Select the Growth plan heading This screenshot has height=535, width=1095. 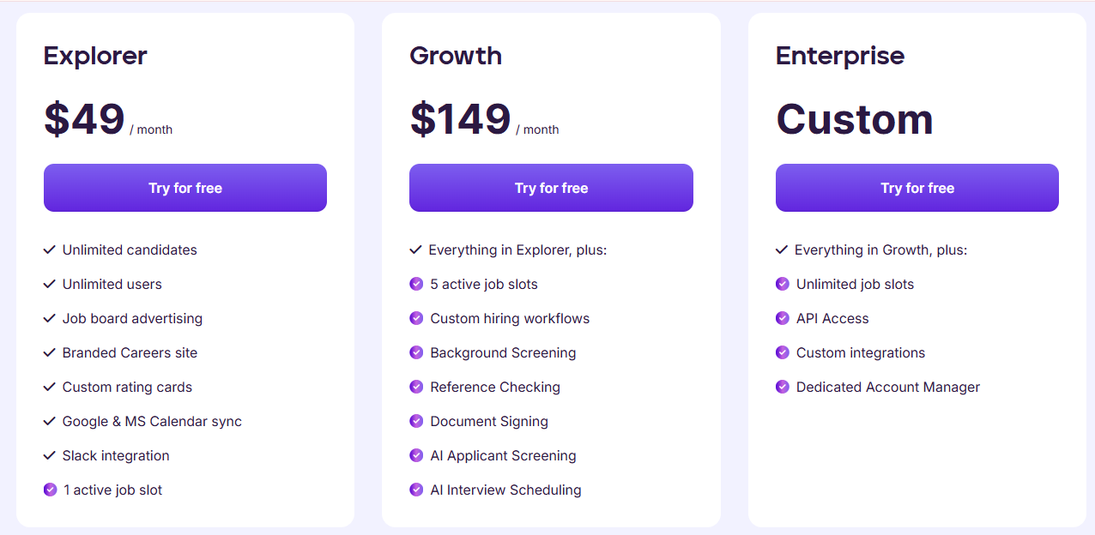pos(456,56)
